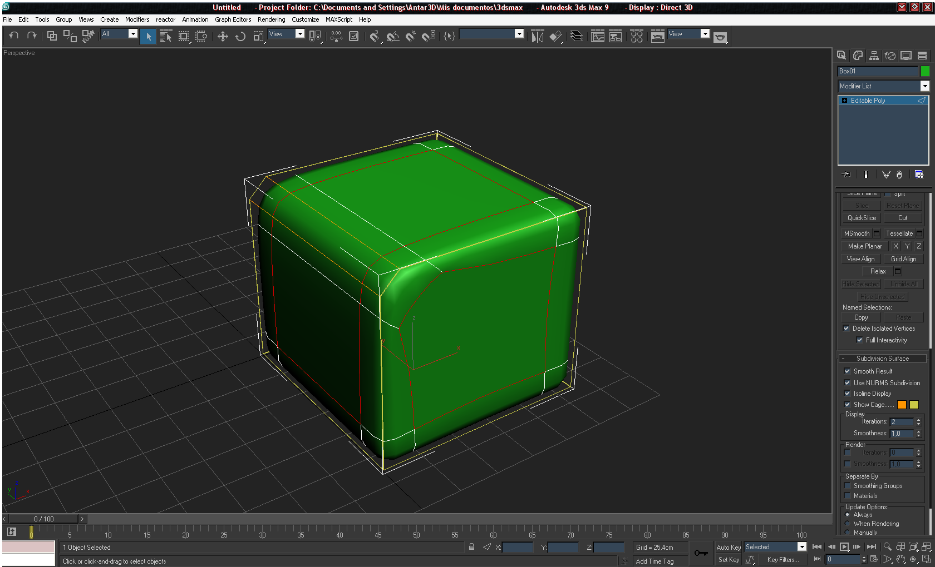Open the Material Editor icon
The width and height of the screenshot is (935, 567).
pyautogui.click(x=637, y=36)
